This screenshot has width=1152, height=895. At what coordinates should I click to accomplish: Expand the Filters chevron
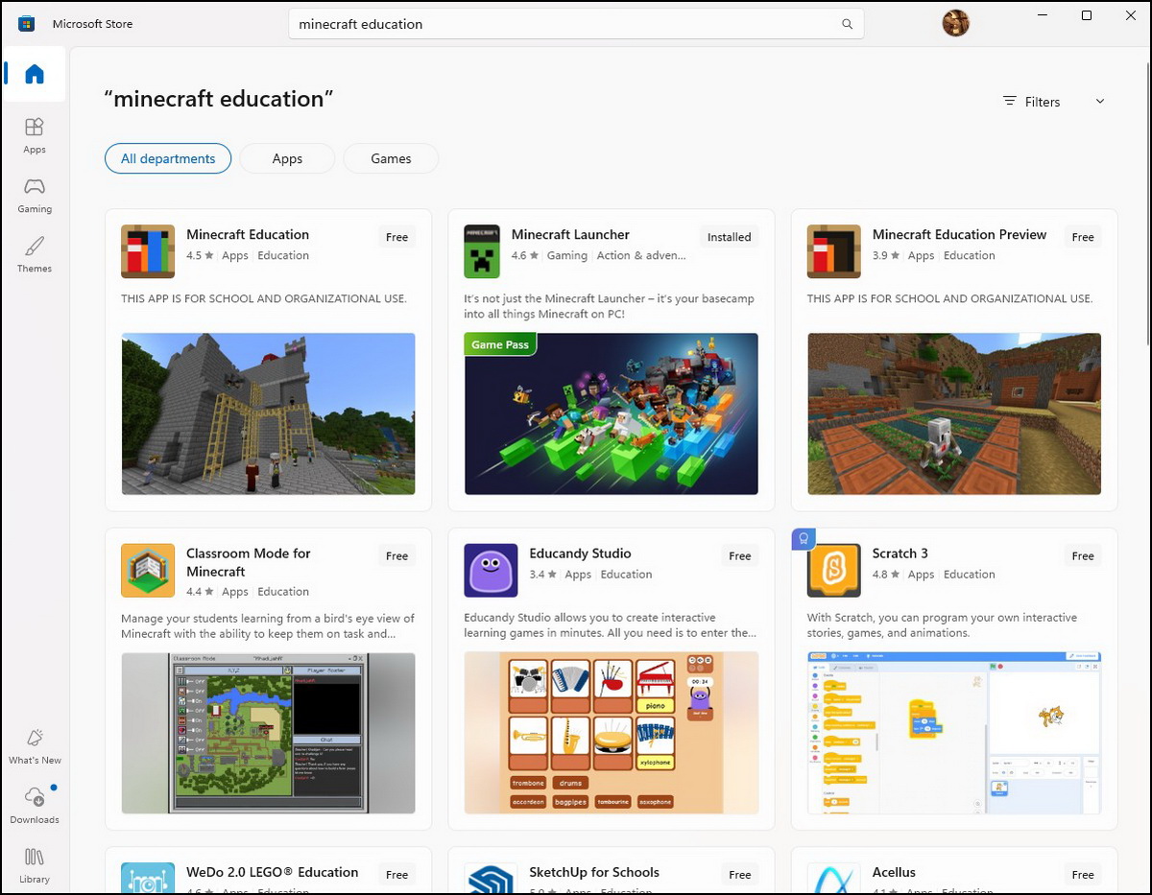pyautogui.click(x=1100, y=102)
